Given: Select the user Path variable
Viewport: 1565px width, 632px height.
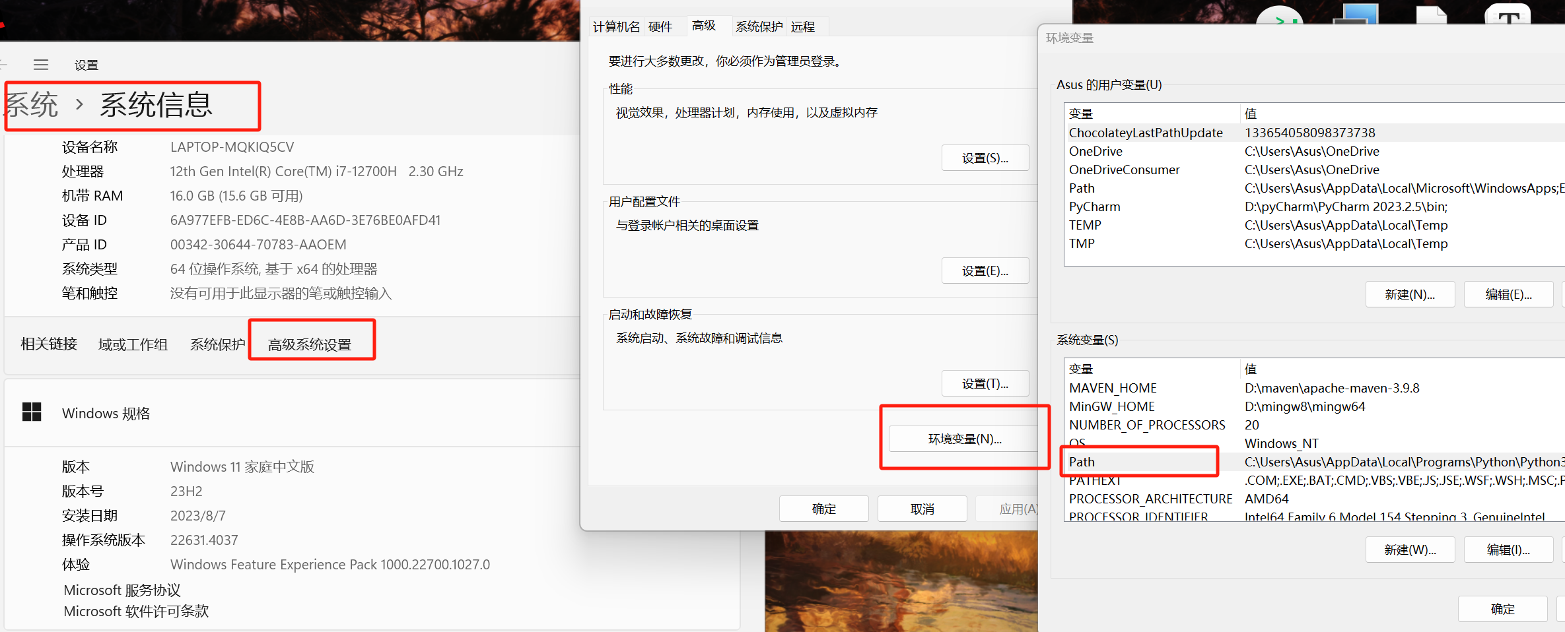Looking at the screenshot, I should pyautogui.click(x=1314, y=188).
